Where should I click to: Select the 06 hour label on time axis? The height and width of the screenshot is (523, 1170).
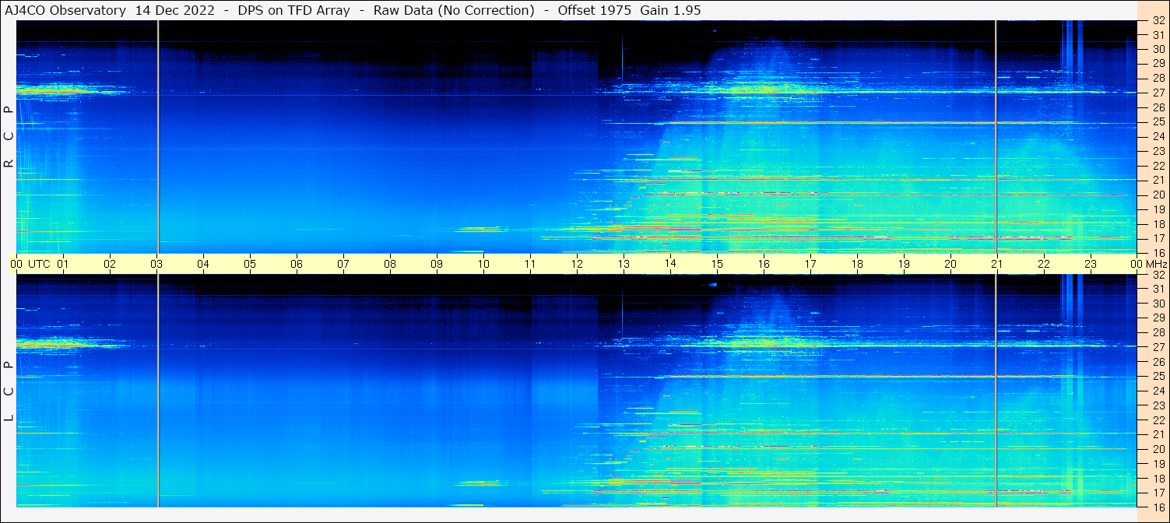[x=297, y=264]
